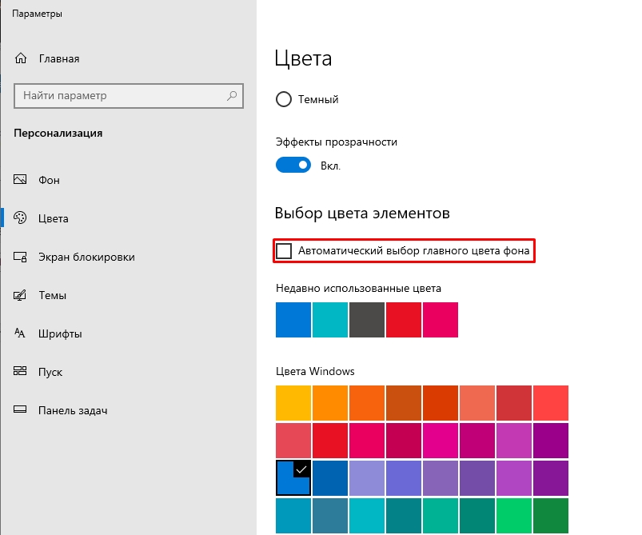Viewport: 642px width, 535px height.
Task: Pick the pink recently used color
Action: tap(441, 320)
